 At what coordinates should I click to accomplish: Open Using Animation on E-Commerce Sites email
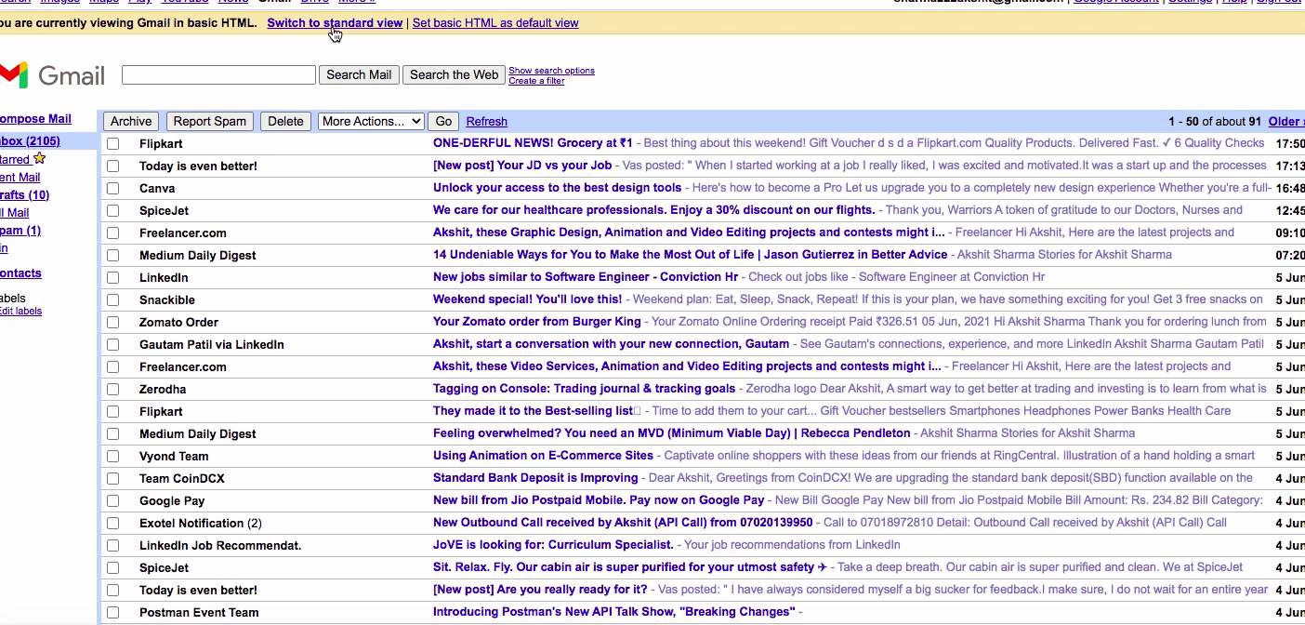pos(544,455)
